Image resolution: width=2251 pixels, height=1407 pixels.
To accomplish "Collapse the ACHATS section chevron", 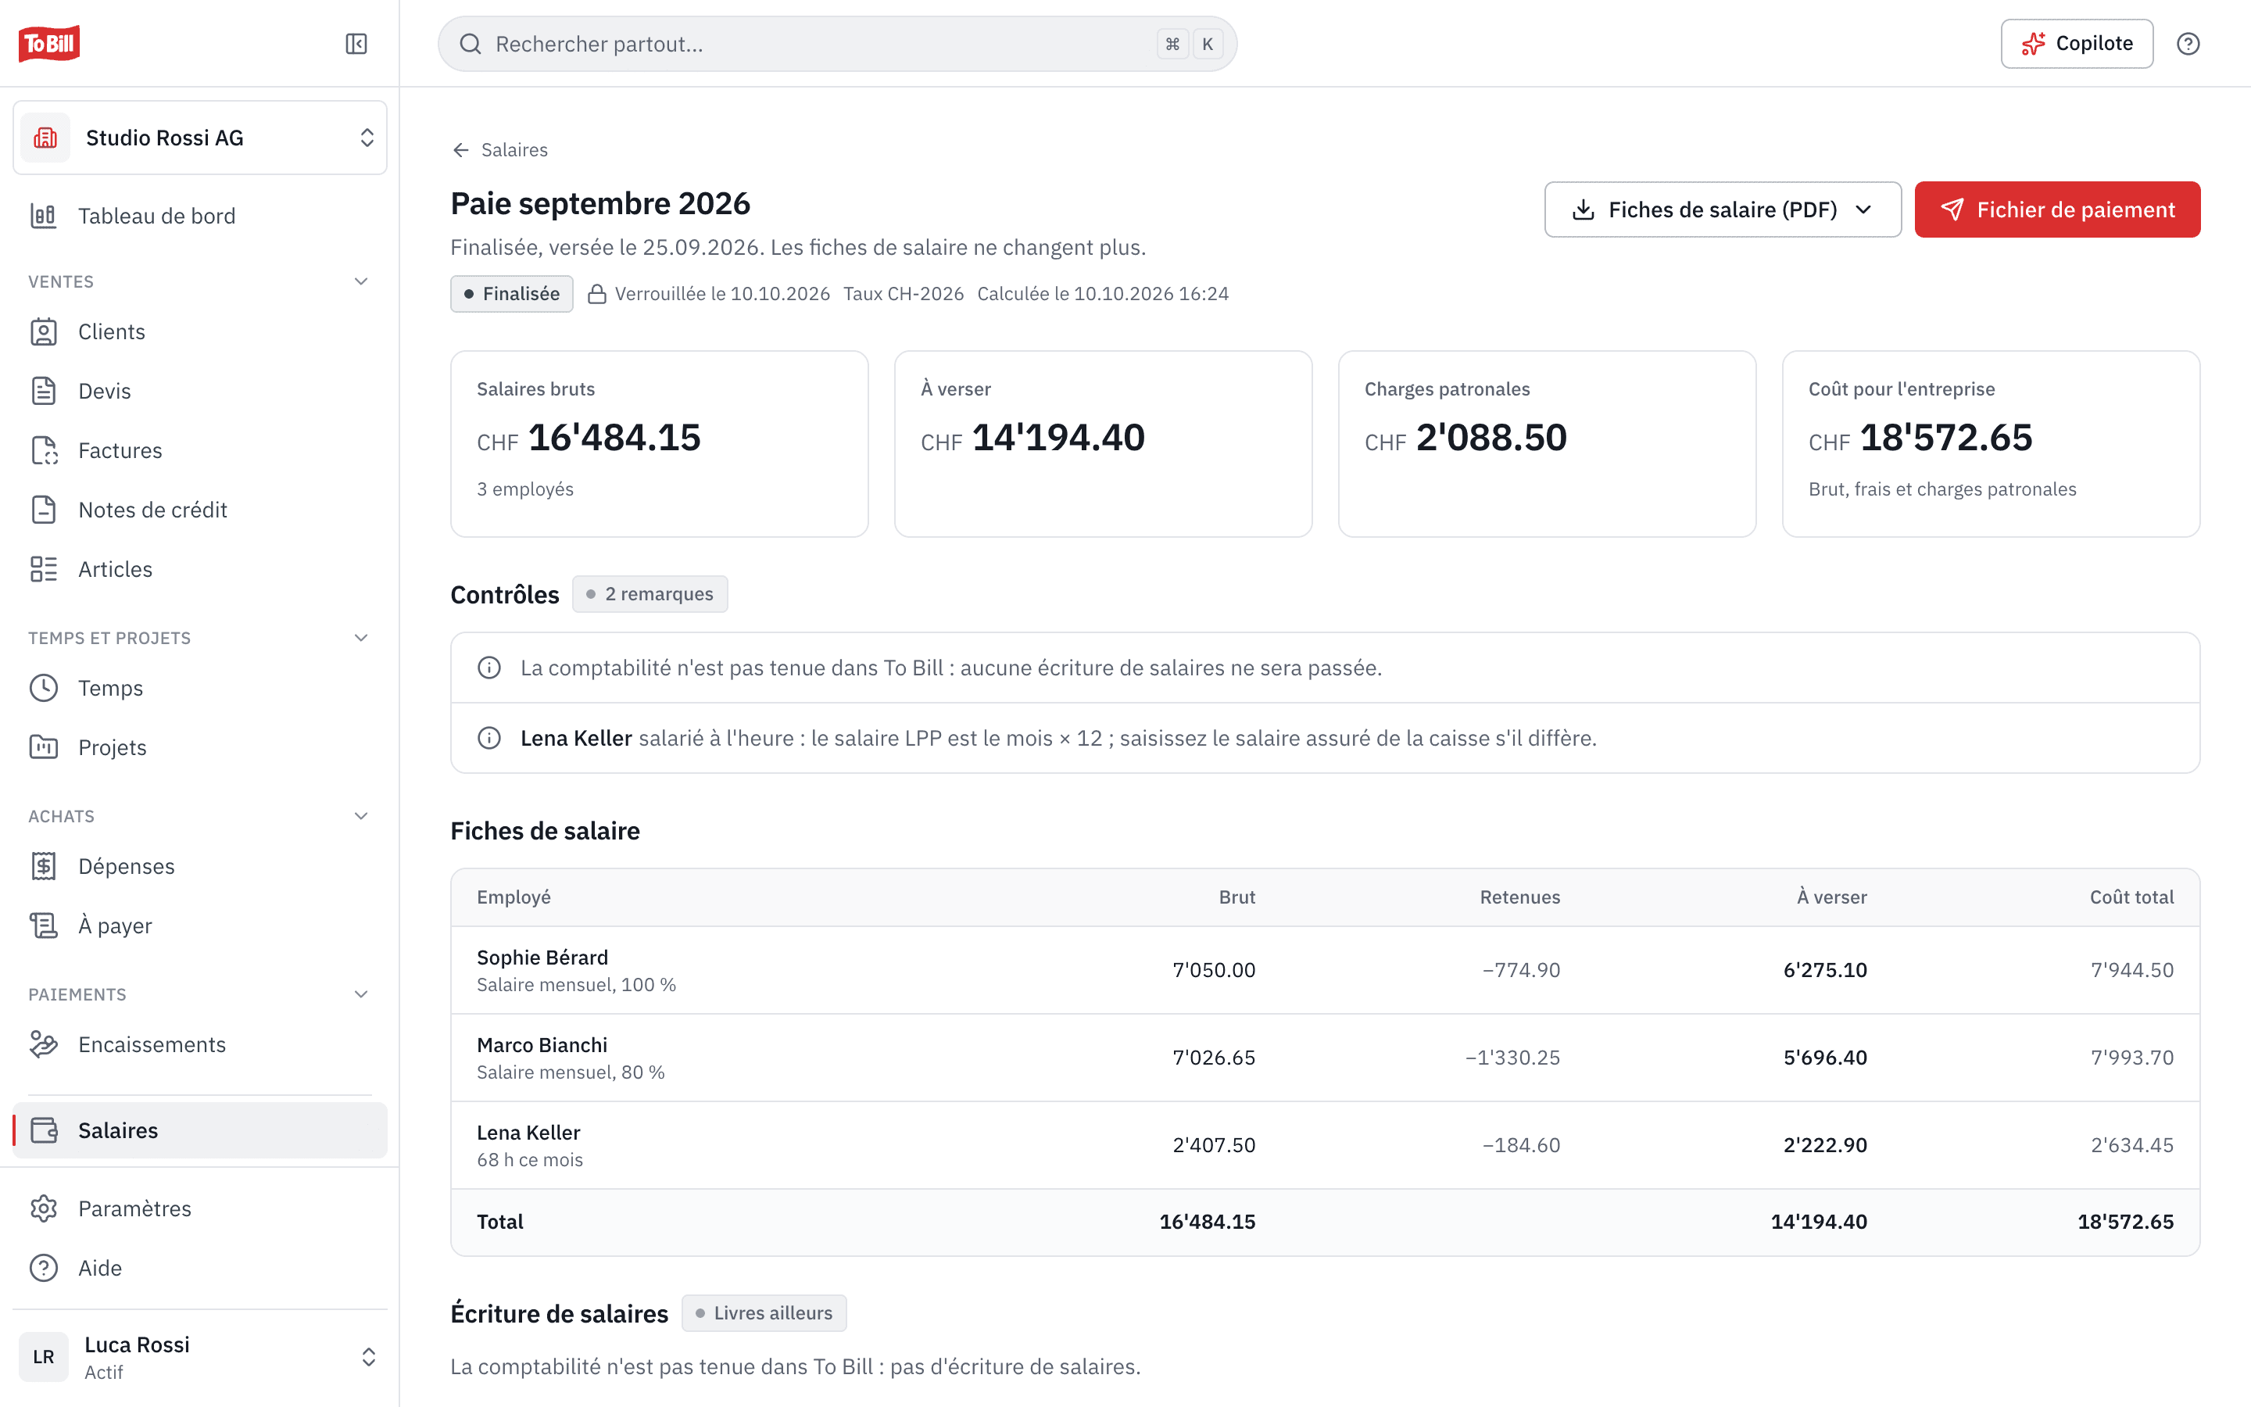I will point(362,816).
